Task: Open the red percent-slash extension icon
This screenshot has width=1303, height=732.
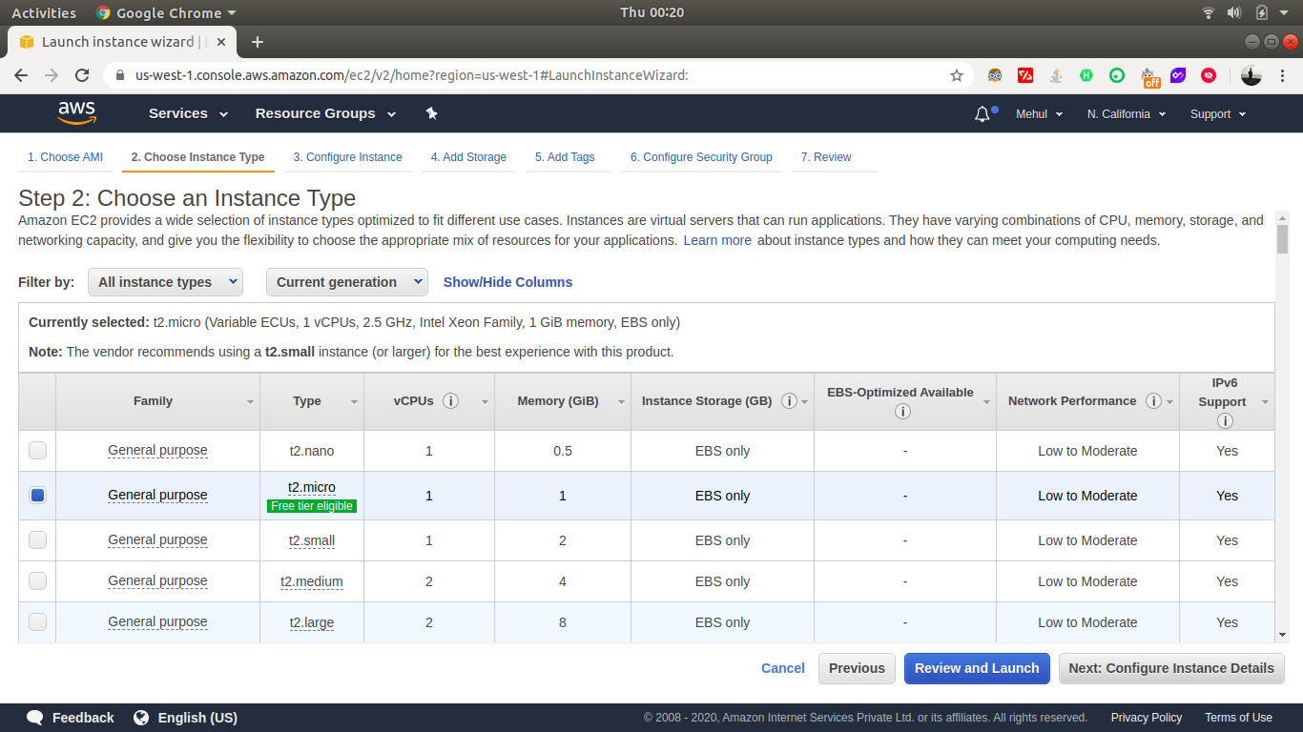Action: coord(1025,75)
